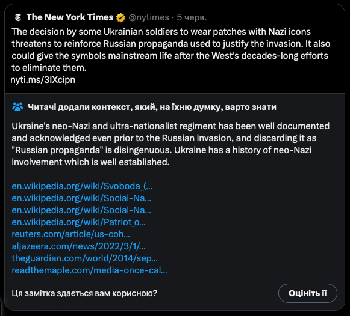Open the lower Social-Na Wikipedia link
Image resolution: width=350 pixels, height=316 pixels.
[x=81, y=210]
